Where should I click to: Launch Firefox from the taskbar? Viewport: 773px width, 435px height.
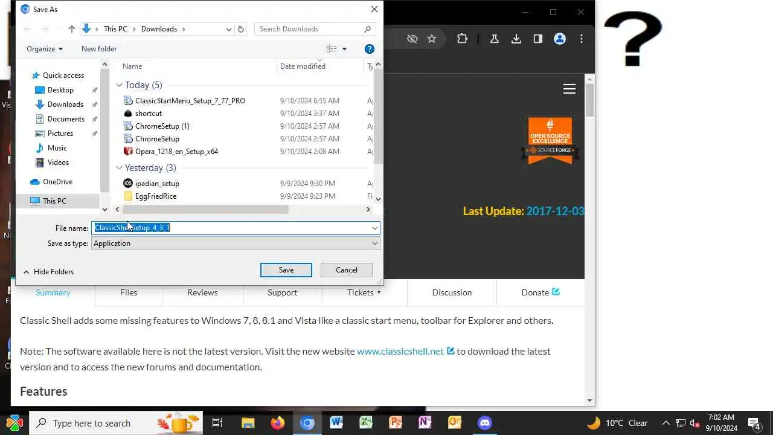tap(277, 423)
